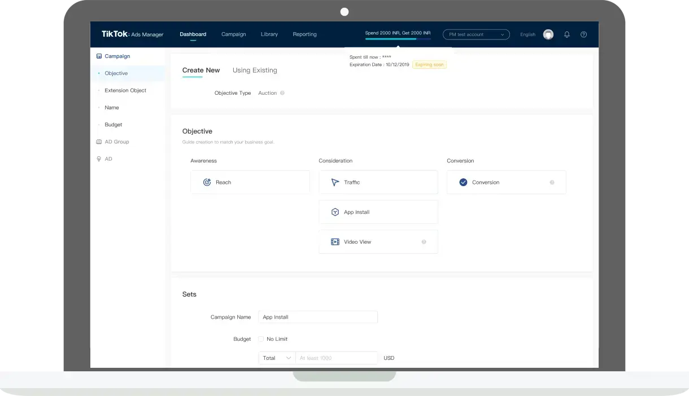The width and height of the screenshot is (689, 396).
Task: Enable the No Limit budget checkbox
Action: (261, 339)
